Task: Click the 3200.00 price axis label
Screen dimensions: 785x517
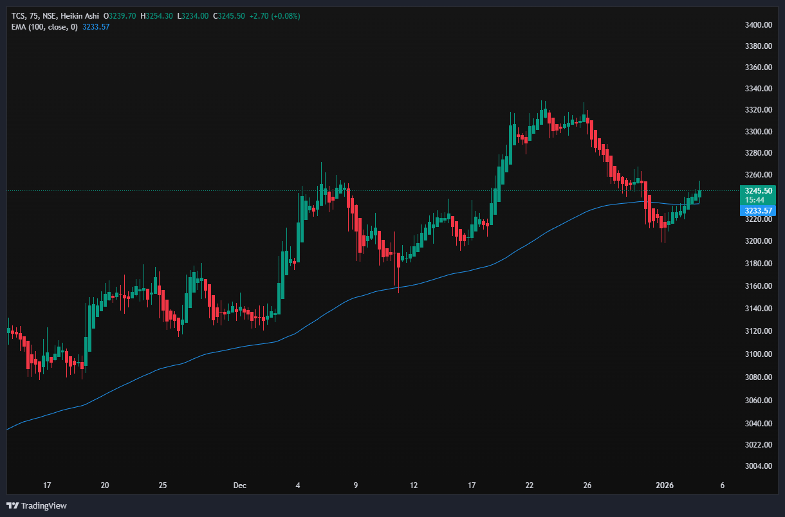Action: click(x=757, y=241)
